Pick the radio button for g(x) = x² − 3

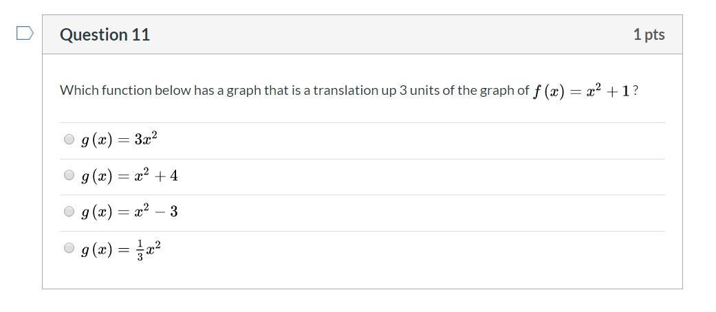[x=69, y=212]
